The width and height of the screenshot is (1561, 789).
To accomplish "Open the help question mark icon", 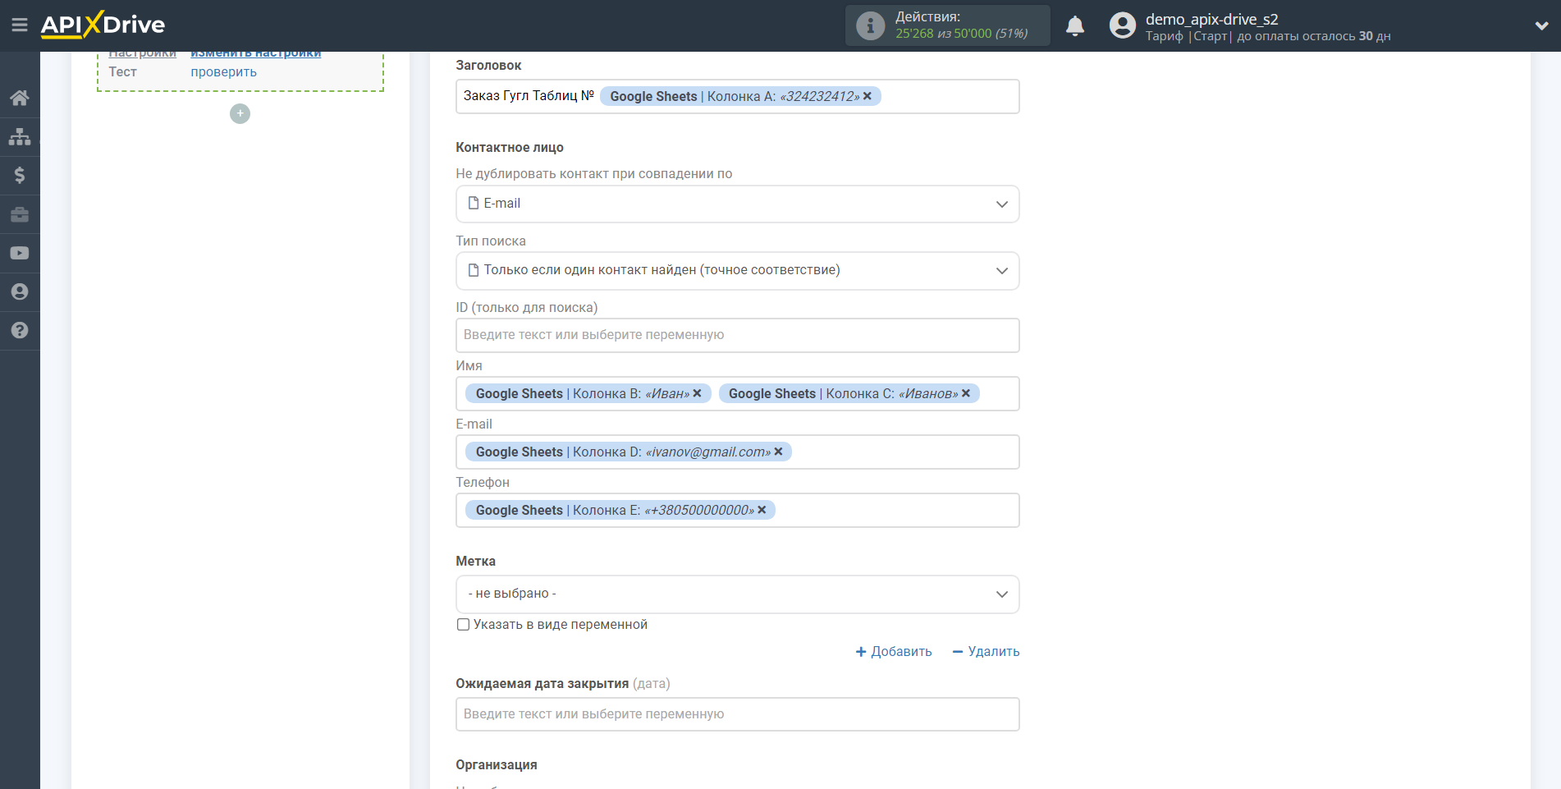I will [20, 330].
